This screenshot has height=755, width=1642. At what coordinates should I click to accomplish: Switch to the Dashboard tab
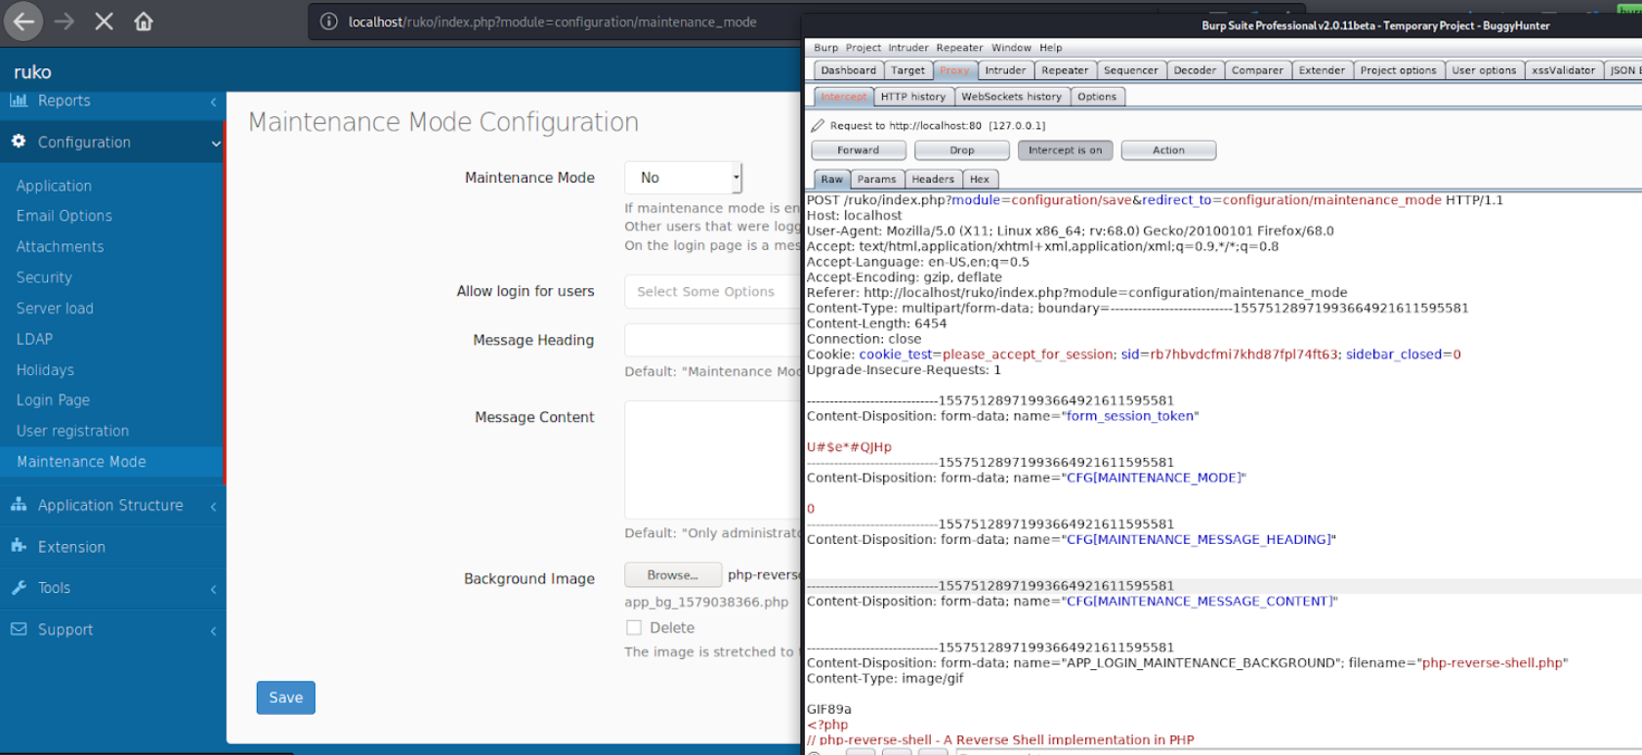848,70
